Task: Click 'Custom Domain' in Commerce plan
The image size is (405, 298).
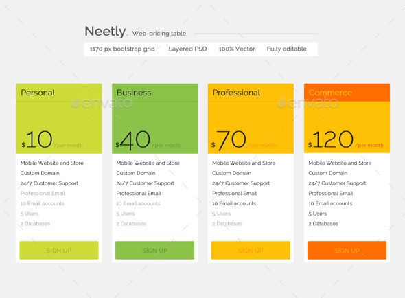Action: coord(327,173)
